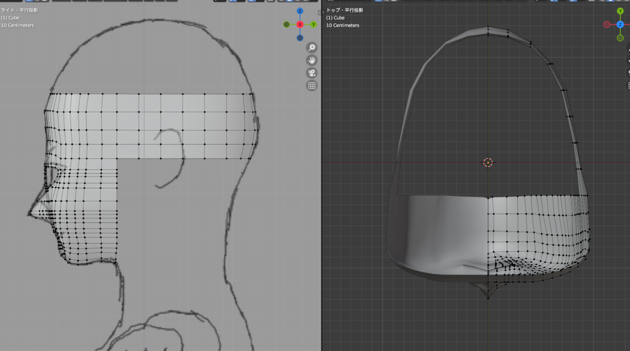
Task: Activate the zoom magnifier button in left viewport
Action: coord(312,48)
